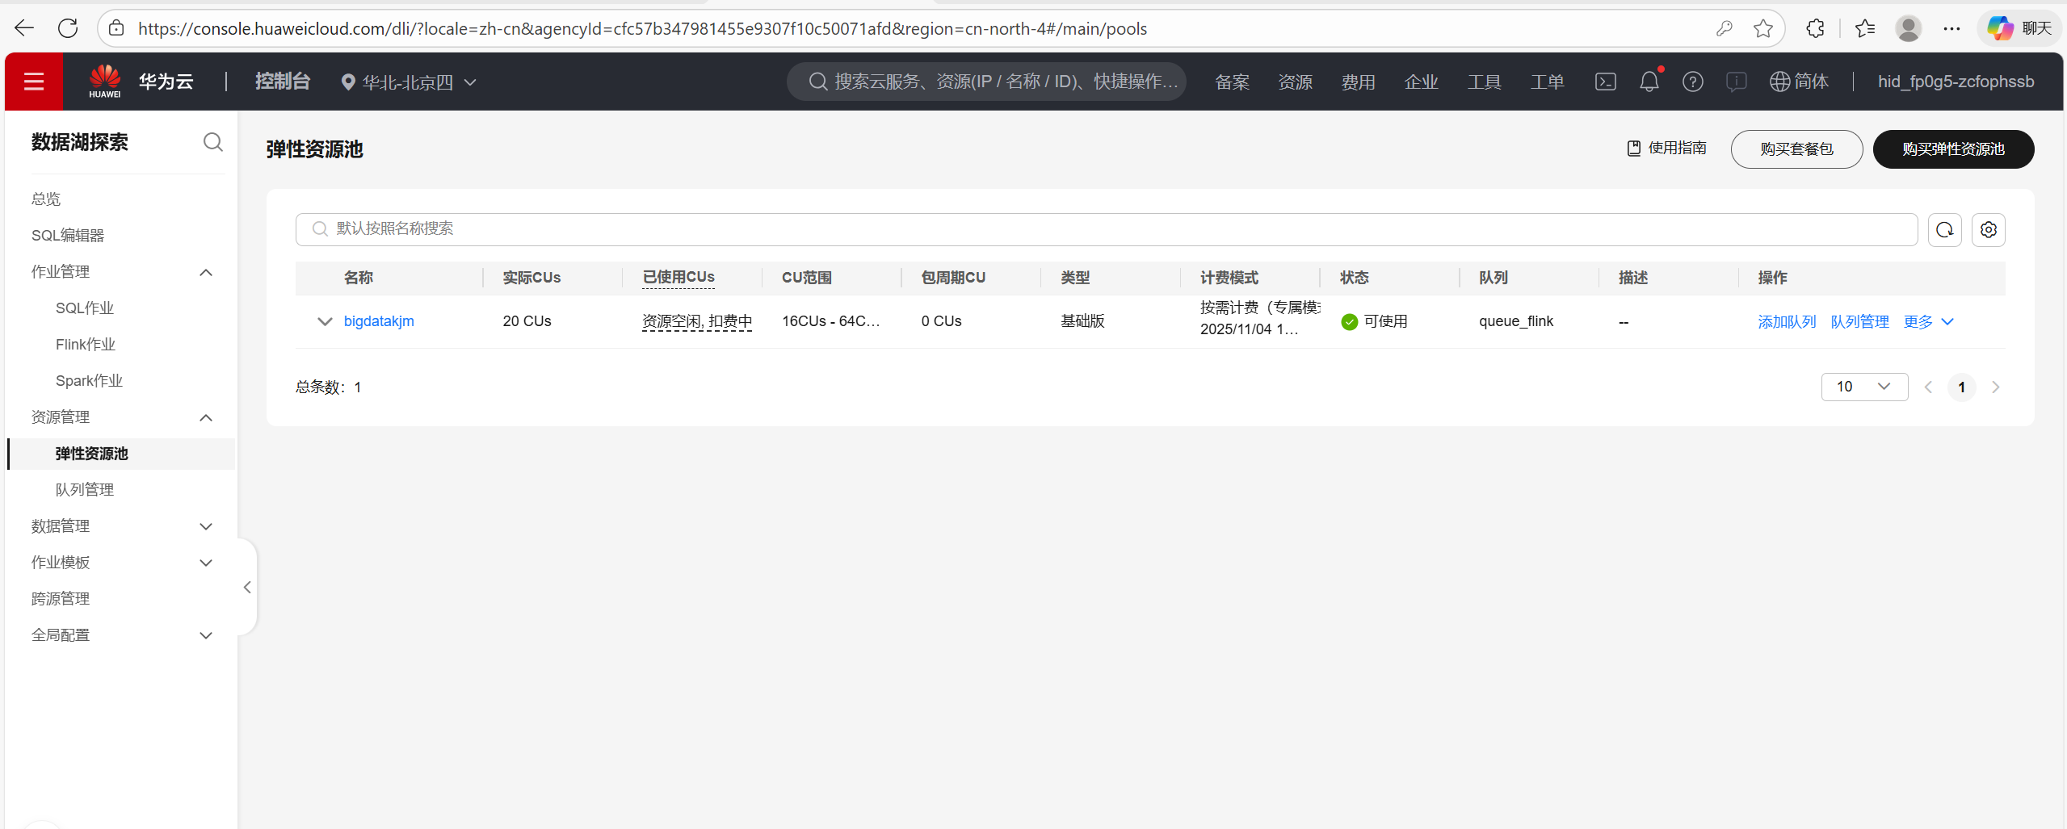
Task: Expand the bigdatakjm pool row
Action: (323, 321)
